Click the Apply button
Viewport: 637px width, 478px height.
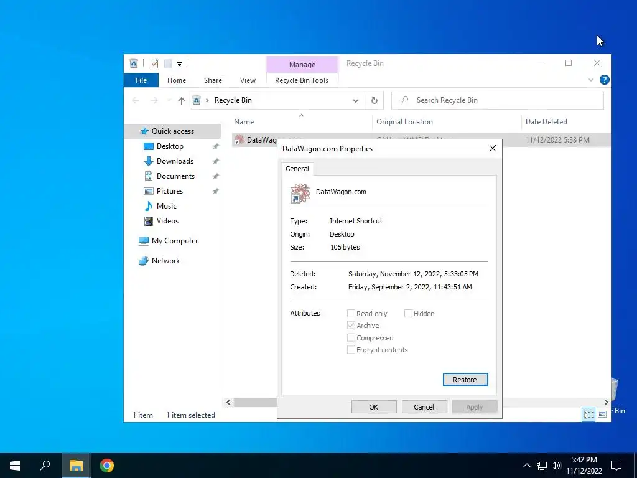click(475, 407)
